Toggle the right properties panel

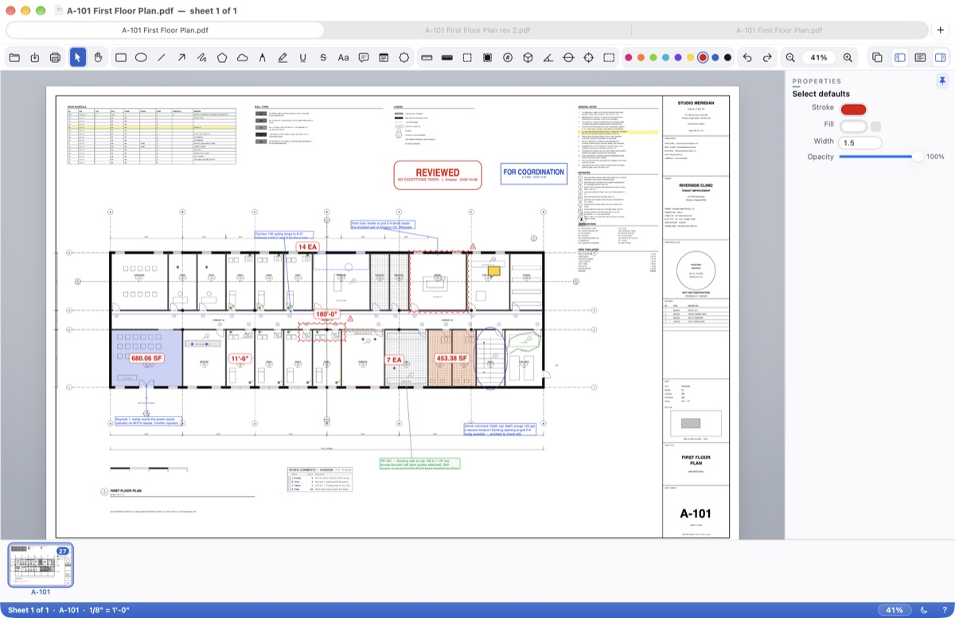[x=940, y=57]
